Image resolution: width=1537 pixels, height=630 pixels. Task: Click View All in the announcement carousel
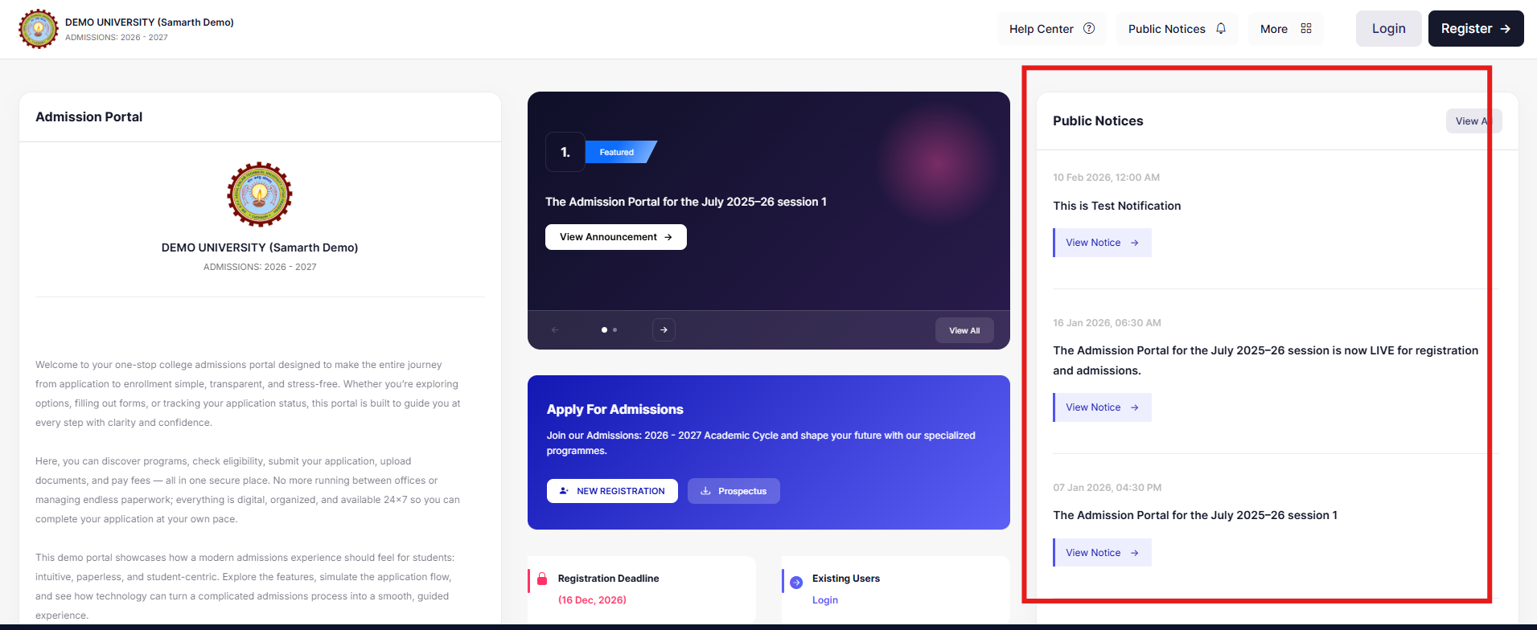pyautogui.click(x=964, y=330)
